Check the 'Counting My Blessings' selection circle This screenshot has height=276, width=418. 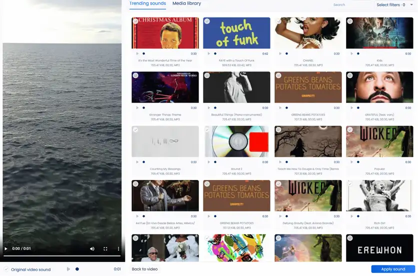[x=135, y=129]
